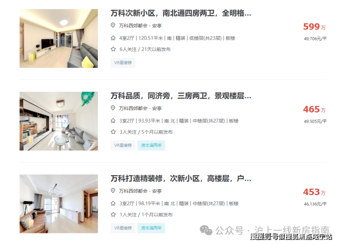Click star follow icon beside 3人关注
The width and height of the screenshot is (340, 244).
click(113, 132)
